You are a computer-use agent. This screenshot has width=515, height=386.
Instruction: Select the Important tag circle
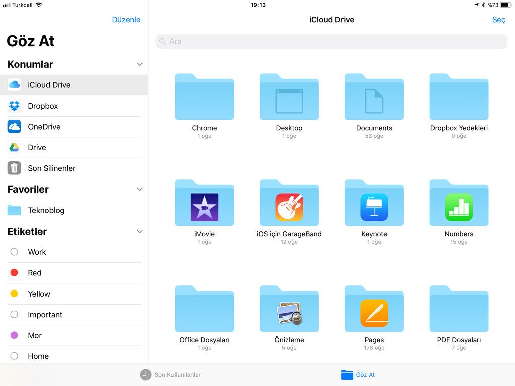click(x=14, y=315)
